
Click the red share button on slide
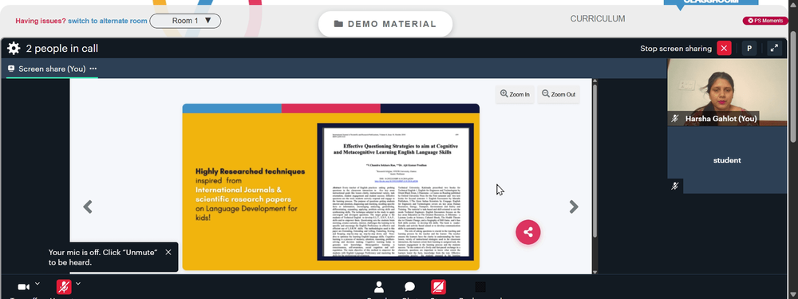527,232
